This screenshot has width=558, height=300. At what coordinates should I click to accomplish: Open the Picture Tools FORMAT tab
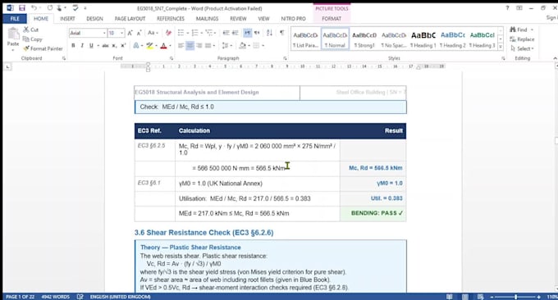tap(332, 19)
